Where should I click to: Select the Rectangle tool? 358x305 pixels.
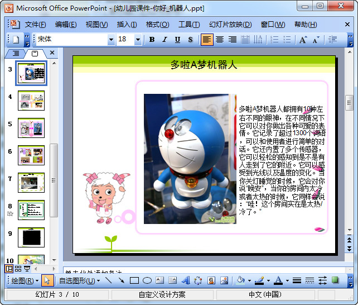pyautogui.click(x=134, y=280)
